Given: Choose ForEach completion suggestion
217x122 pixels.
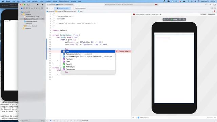Looking at the screenshot, I should pyautogui.click(x=88, y=59).
